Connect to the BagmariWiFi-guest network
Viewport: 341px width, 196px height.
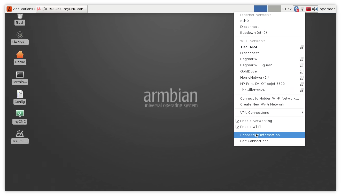(256, 65)
